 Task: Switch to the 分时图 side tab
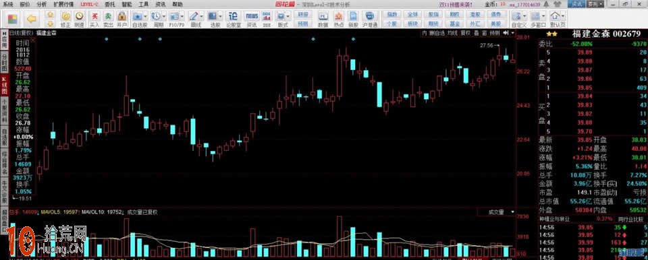tap(4, 61)
